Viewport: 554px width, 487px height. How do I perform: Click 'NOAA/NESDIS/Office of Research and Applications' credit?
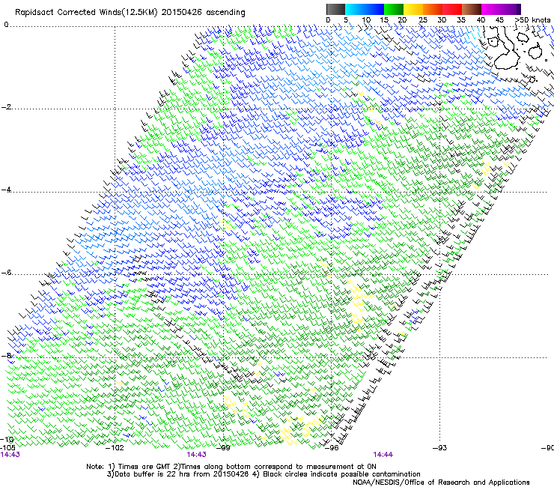click(x=441, y=483)
